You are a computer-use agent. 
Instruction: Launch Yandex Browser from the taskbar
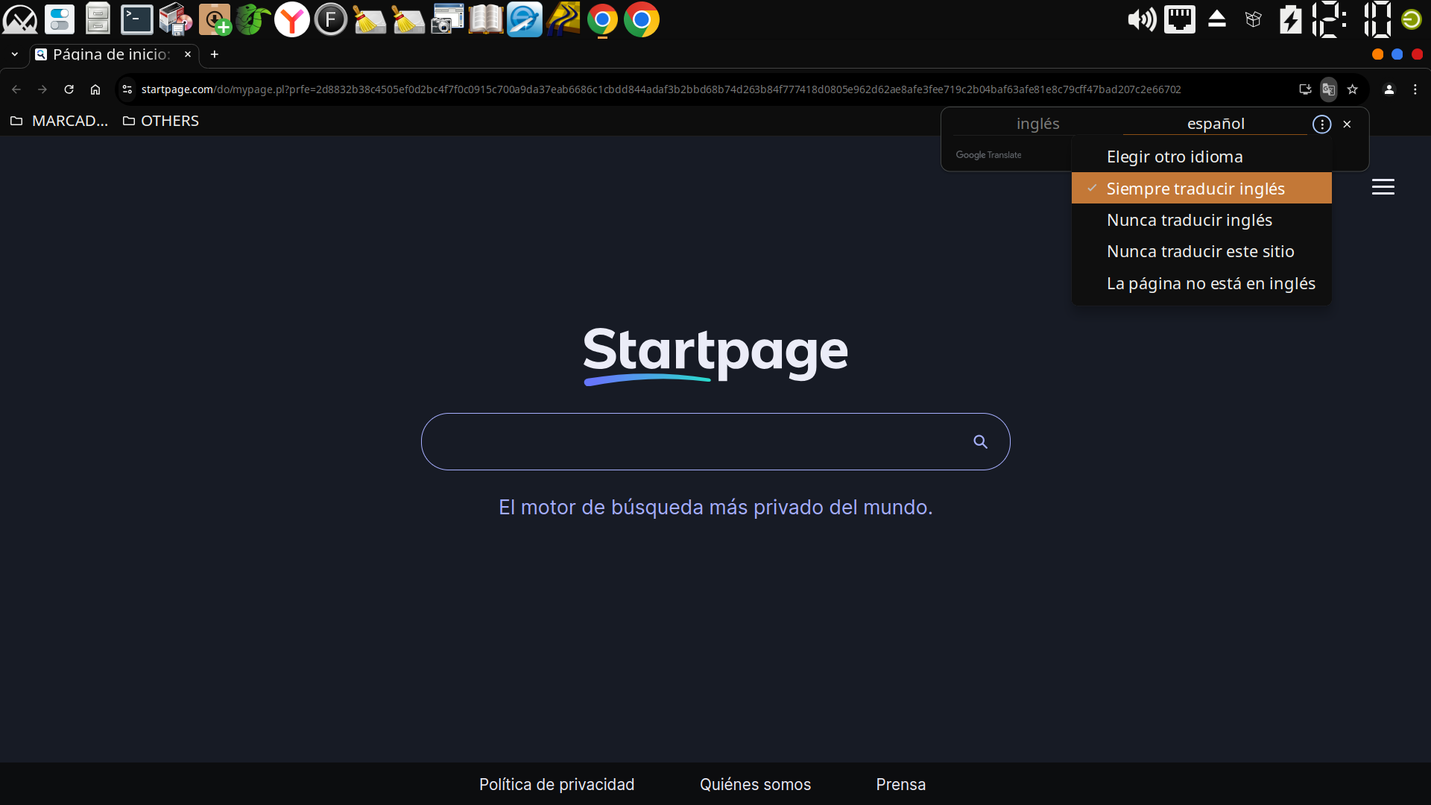point(291,19)
